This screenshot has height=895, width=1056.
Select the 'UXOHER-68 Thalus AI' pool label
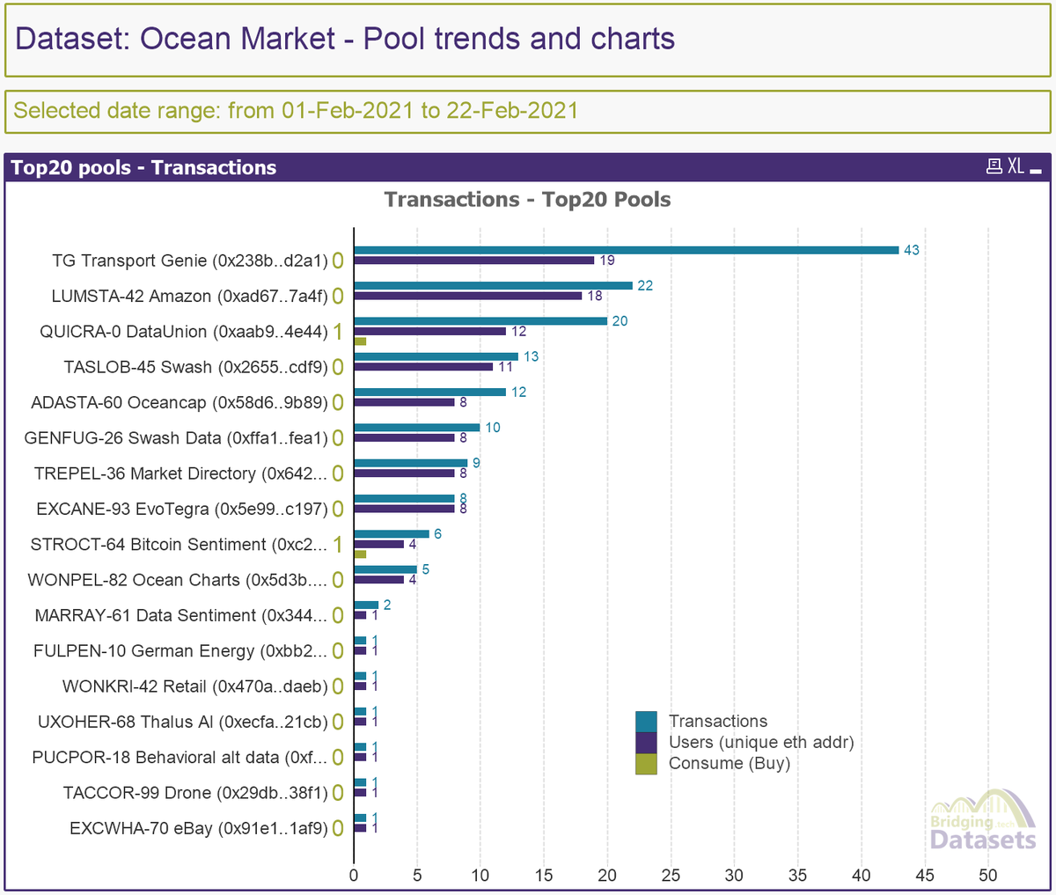183,723
